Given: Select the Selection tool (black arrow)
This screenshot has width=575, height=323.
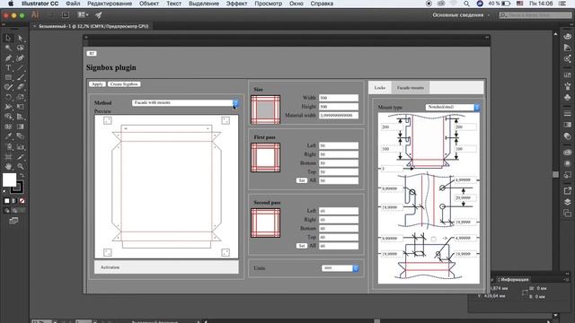Looking at the screenshot, I should click(8, 38).
